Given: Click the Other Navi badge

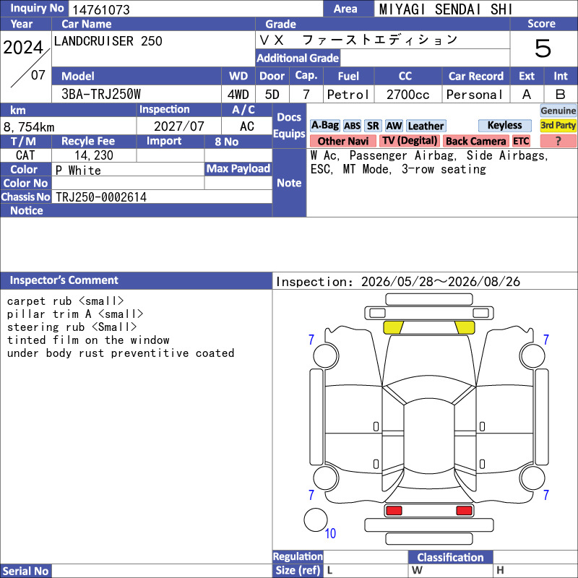Looking at the screenshot, I should [x=342, y=141].
